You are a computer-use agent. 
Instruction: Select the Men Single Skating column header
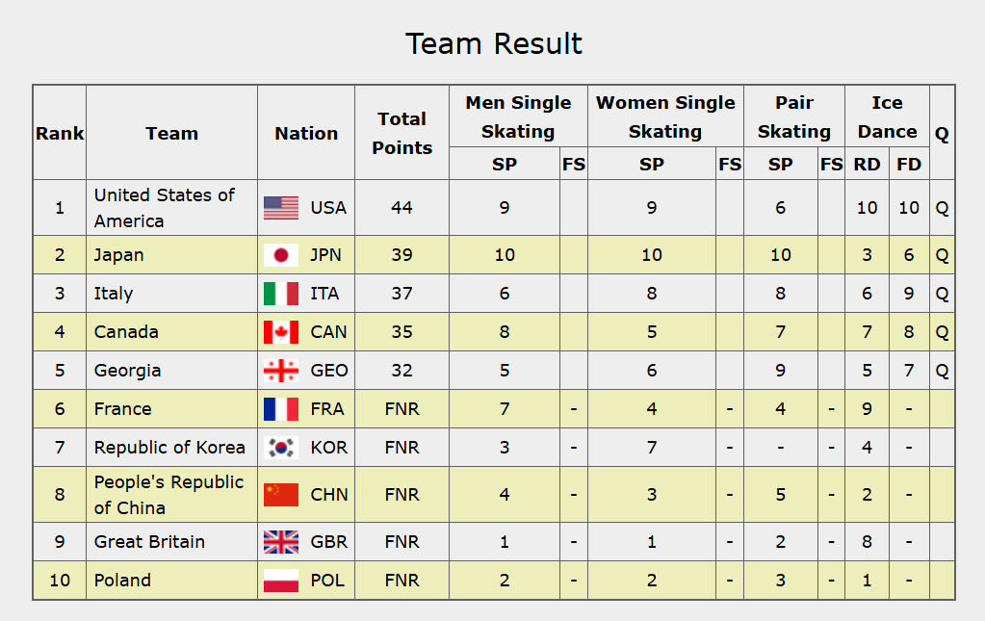pos(518,116)
